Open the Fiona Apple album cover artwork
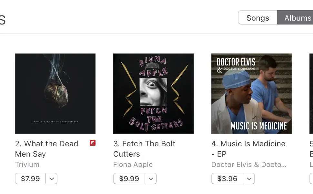 154,94
